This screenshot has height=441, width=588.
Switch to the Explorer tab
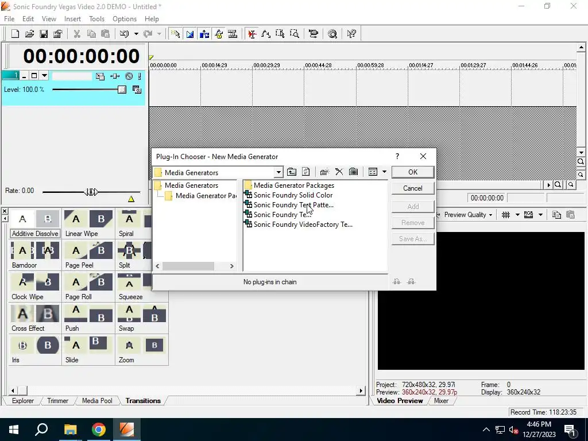pyautogui.click(x=23, y=401)
